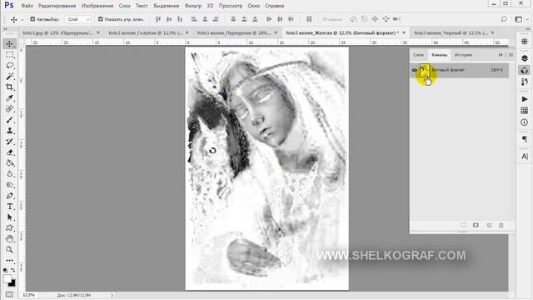Select the Magic Wand tool
Image resolution: width=533 pixels, height=300 pixels.
click(x=9, y=76)
